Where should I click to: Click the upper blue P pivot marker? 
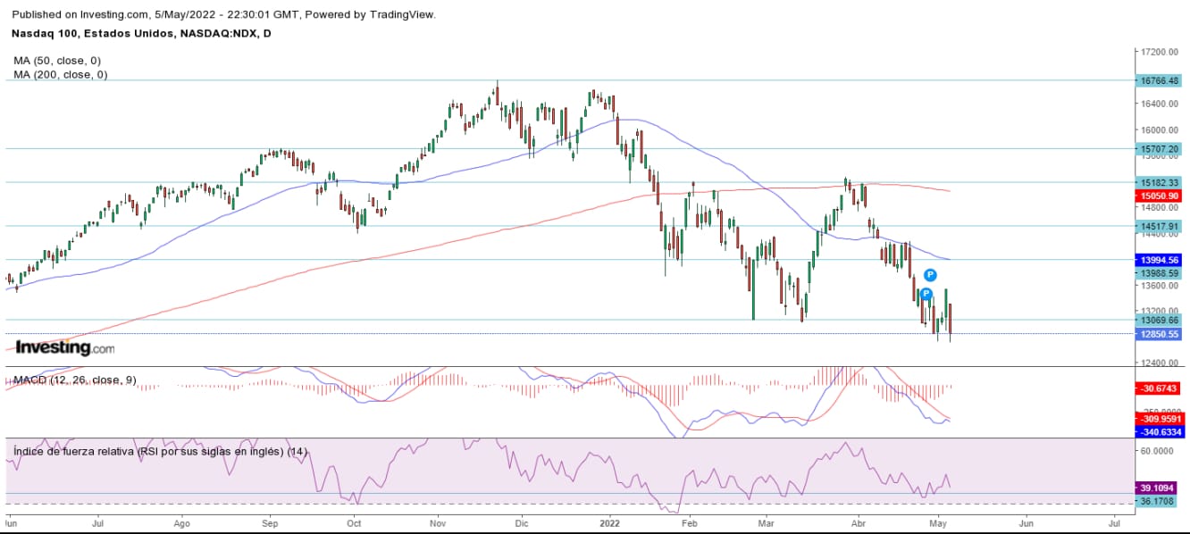(x=930, y=275)
